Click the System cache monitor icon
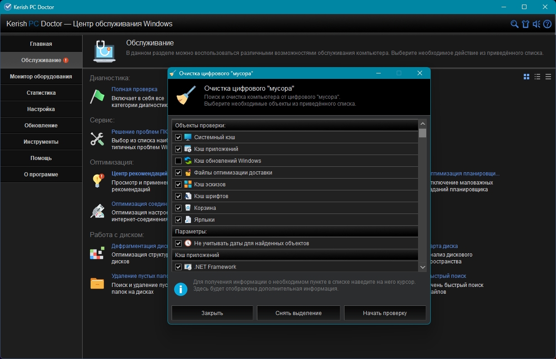The height and width of the screenshot is (359, 556). [x=188, y=137]
